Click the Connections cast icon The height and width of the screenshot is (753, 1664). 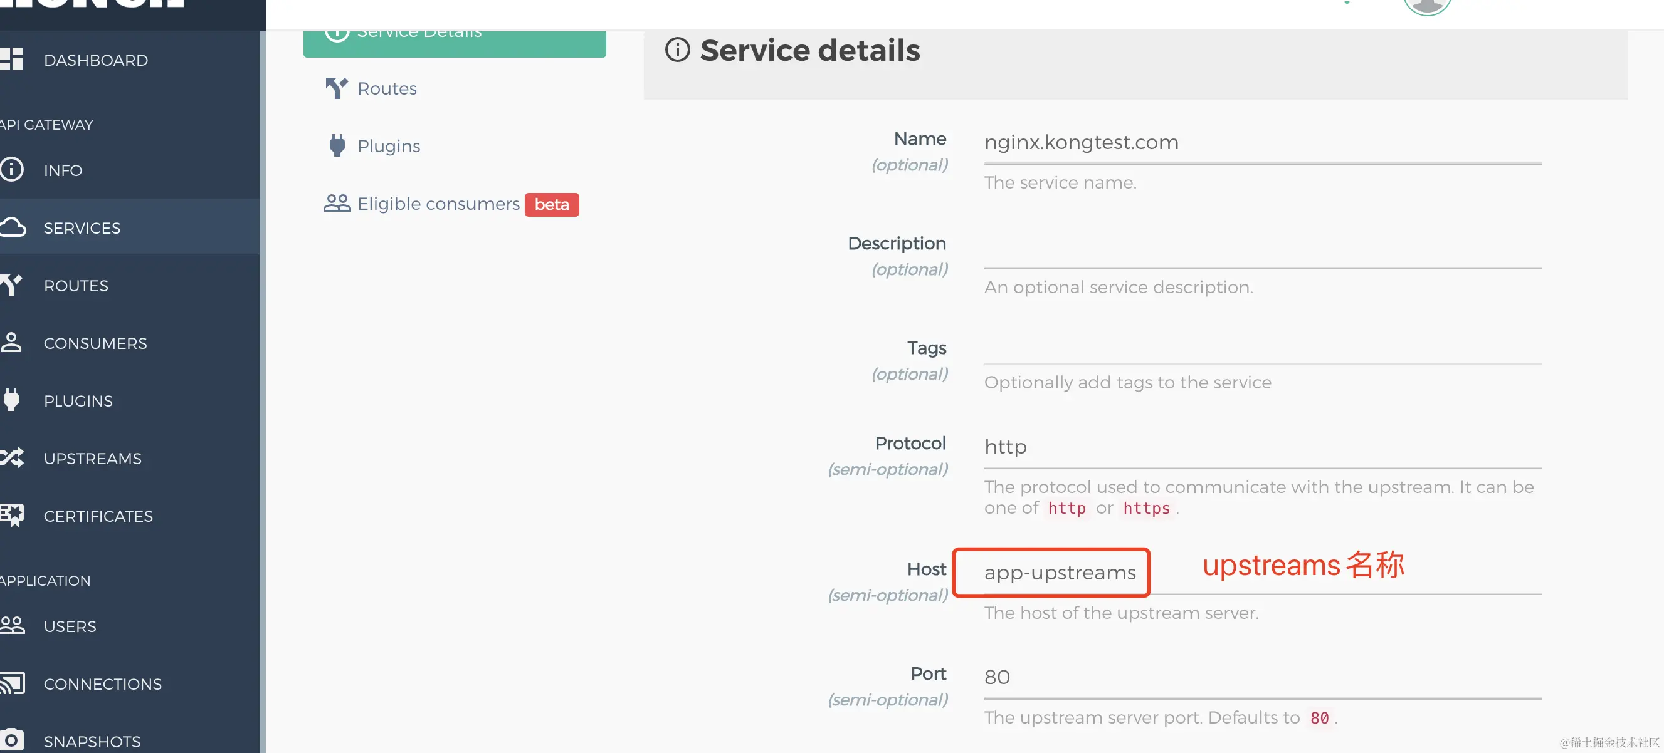[x=12, y=683]
